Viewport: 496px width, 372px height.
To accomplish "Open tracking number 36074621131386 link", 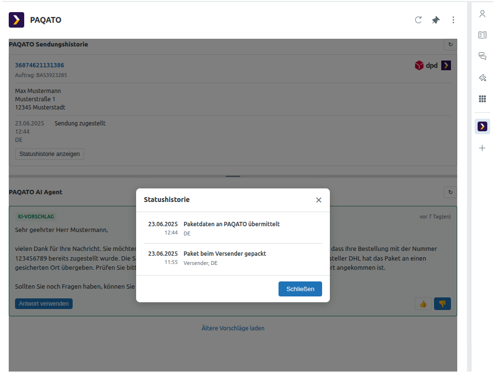I will (x=40, y=65).
